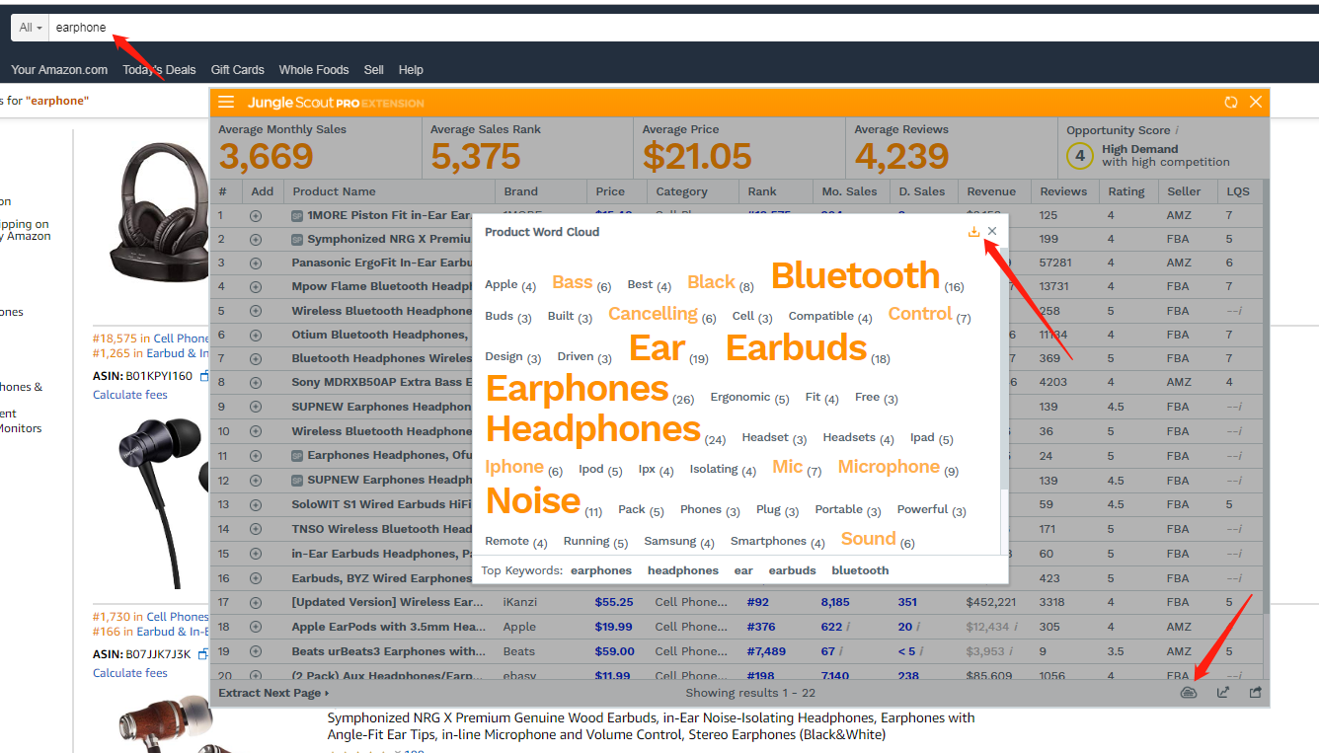Click the Microphone word in cloud
This screenshot has width=1319, height=753.
point(889,467)
